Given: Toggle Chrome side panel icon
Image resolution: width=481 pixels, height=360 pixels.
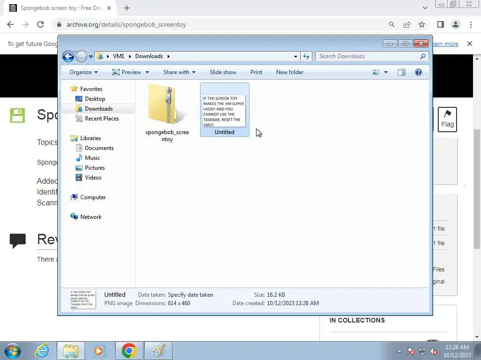Looking at the screenshot, I should coord(441,24).
